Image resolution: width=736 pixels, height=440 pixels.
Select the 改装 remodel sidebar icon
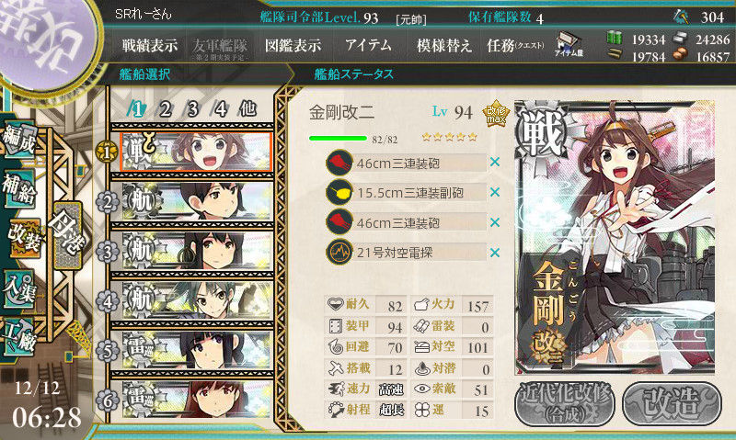click(x=24, y=238)
